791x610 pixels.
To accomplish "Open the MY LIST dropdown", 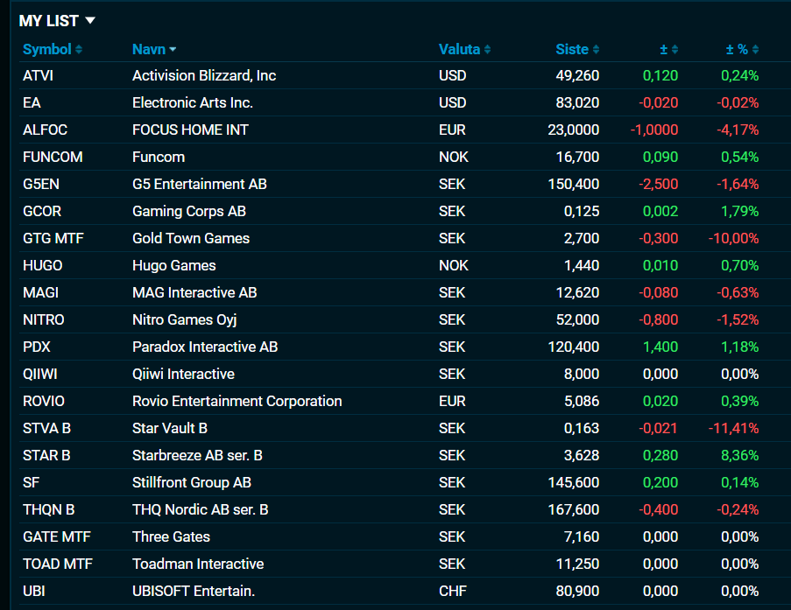I will click(x=57, y=21).
